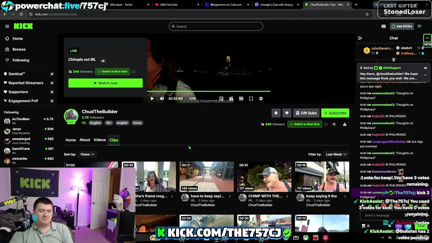Open the 'keep saying it tho' clip options menu

click(345, 196)
